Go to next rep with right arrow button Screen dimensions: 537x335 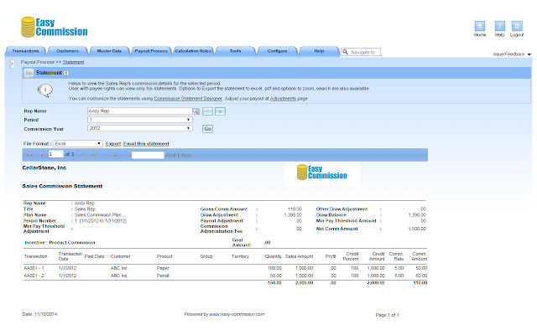[220, 111]
